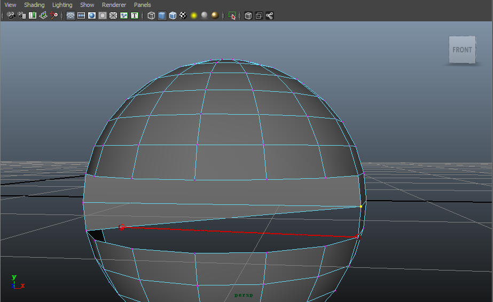Click the Isolate Select icon

pos(232,15)
